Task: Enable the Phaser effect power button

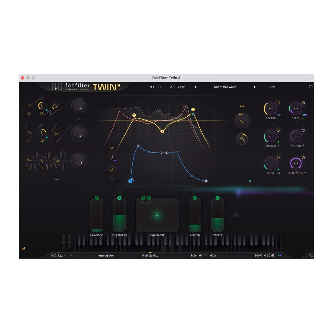Action: tap(303, 130)
